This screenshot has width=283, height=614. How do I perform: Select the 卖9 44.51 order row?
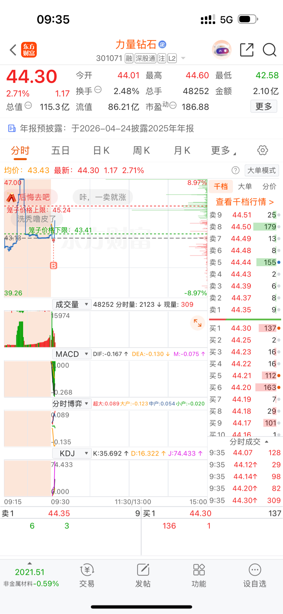tap(245, 215)
